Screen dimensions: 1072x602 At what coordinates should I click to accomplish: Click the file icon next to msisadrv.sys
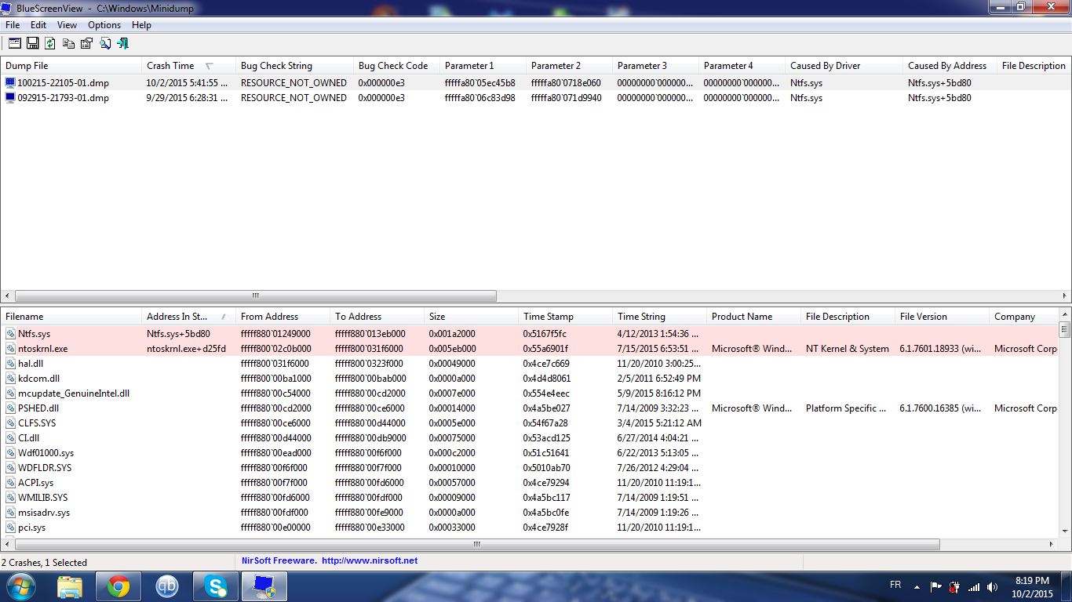(x=10, y=513)
